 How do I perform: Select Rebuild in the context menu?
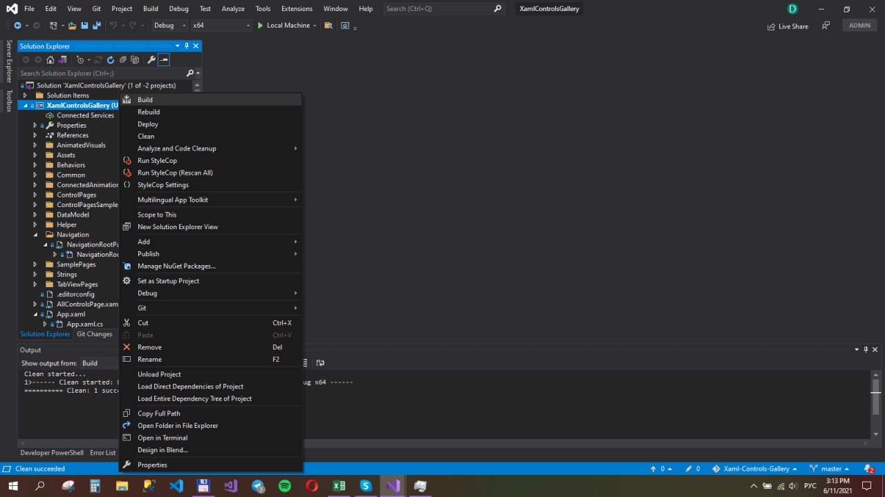(211, 112)
